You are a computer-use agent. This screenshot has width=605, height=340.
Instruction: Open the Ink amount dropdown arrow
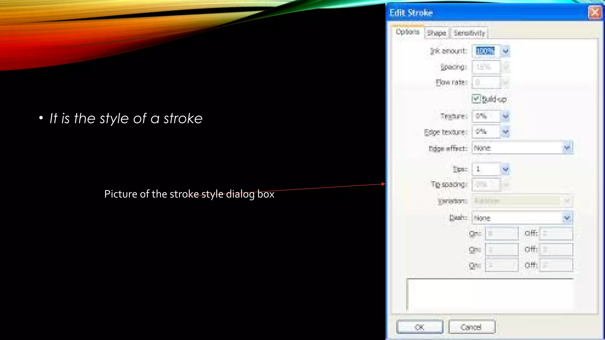pos(505,51)
